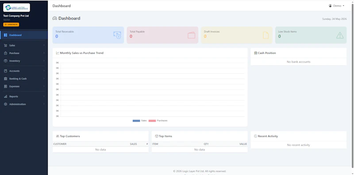354x175 pixels.
Task: Click the warning triangle on Low Stock Items
Action: coord(340,35)
